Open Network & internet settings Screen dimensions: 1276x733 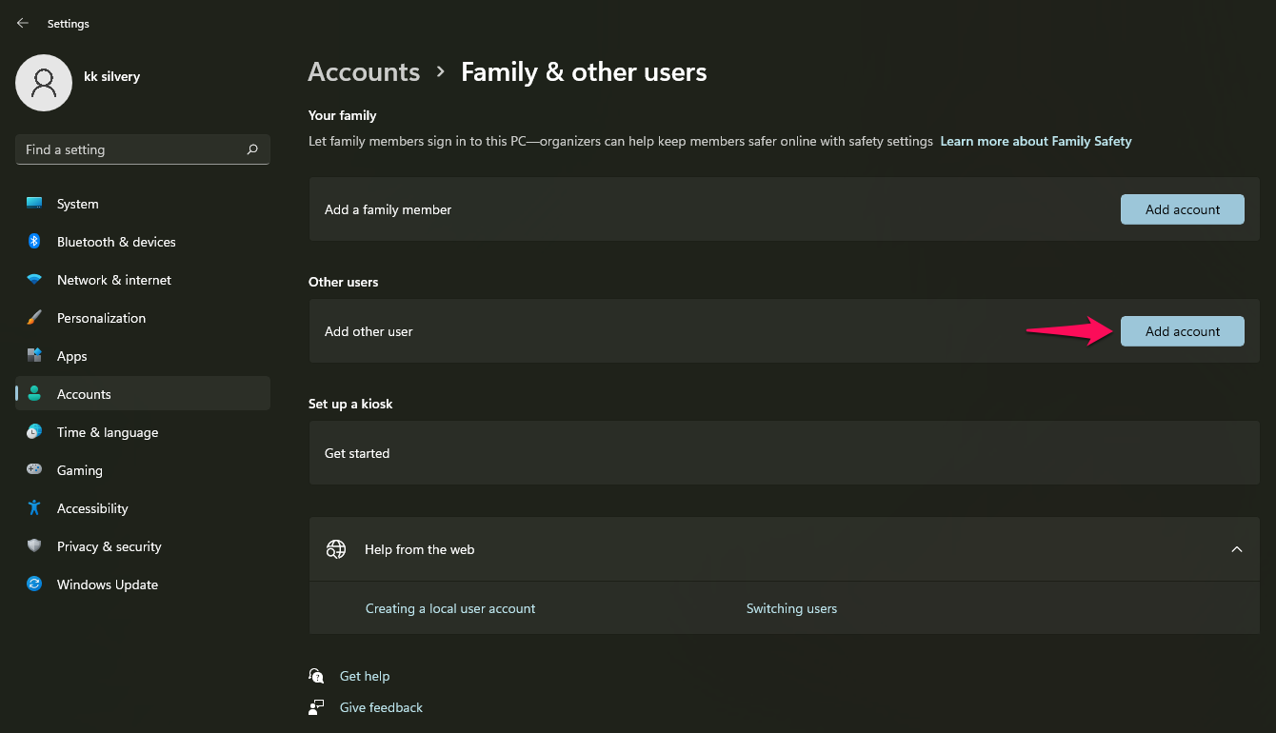click(x=112, y=279)
